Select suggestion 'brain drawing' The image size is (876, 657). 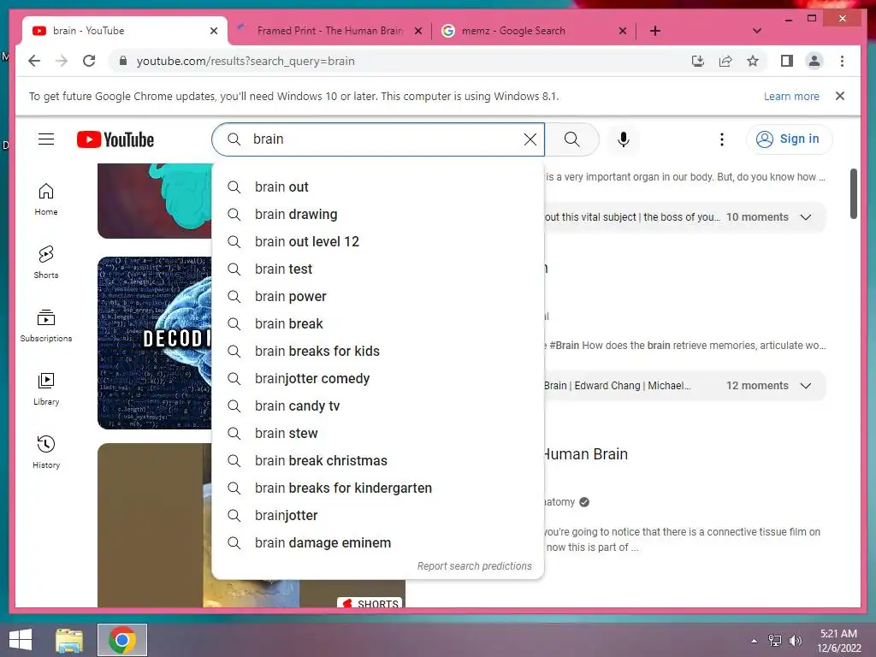coord(378,215)
